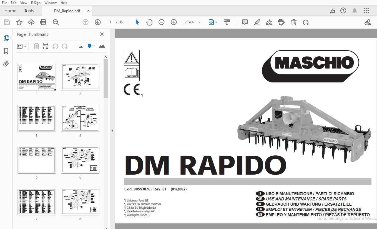Open the scrolling mode keyboard icon
Viewport: 377px width, 229px height.
pos(227,22)
